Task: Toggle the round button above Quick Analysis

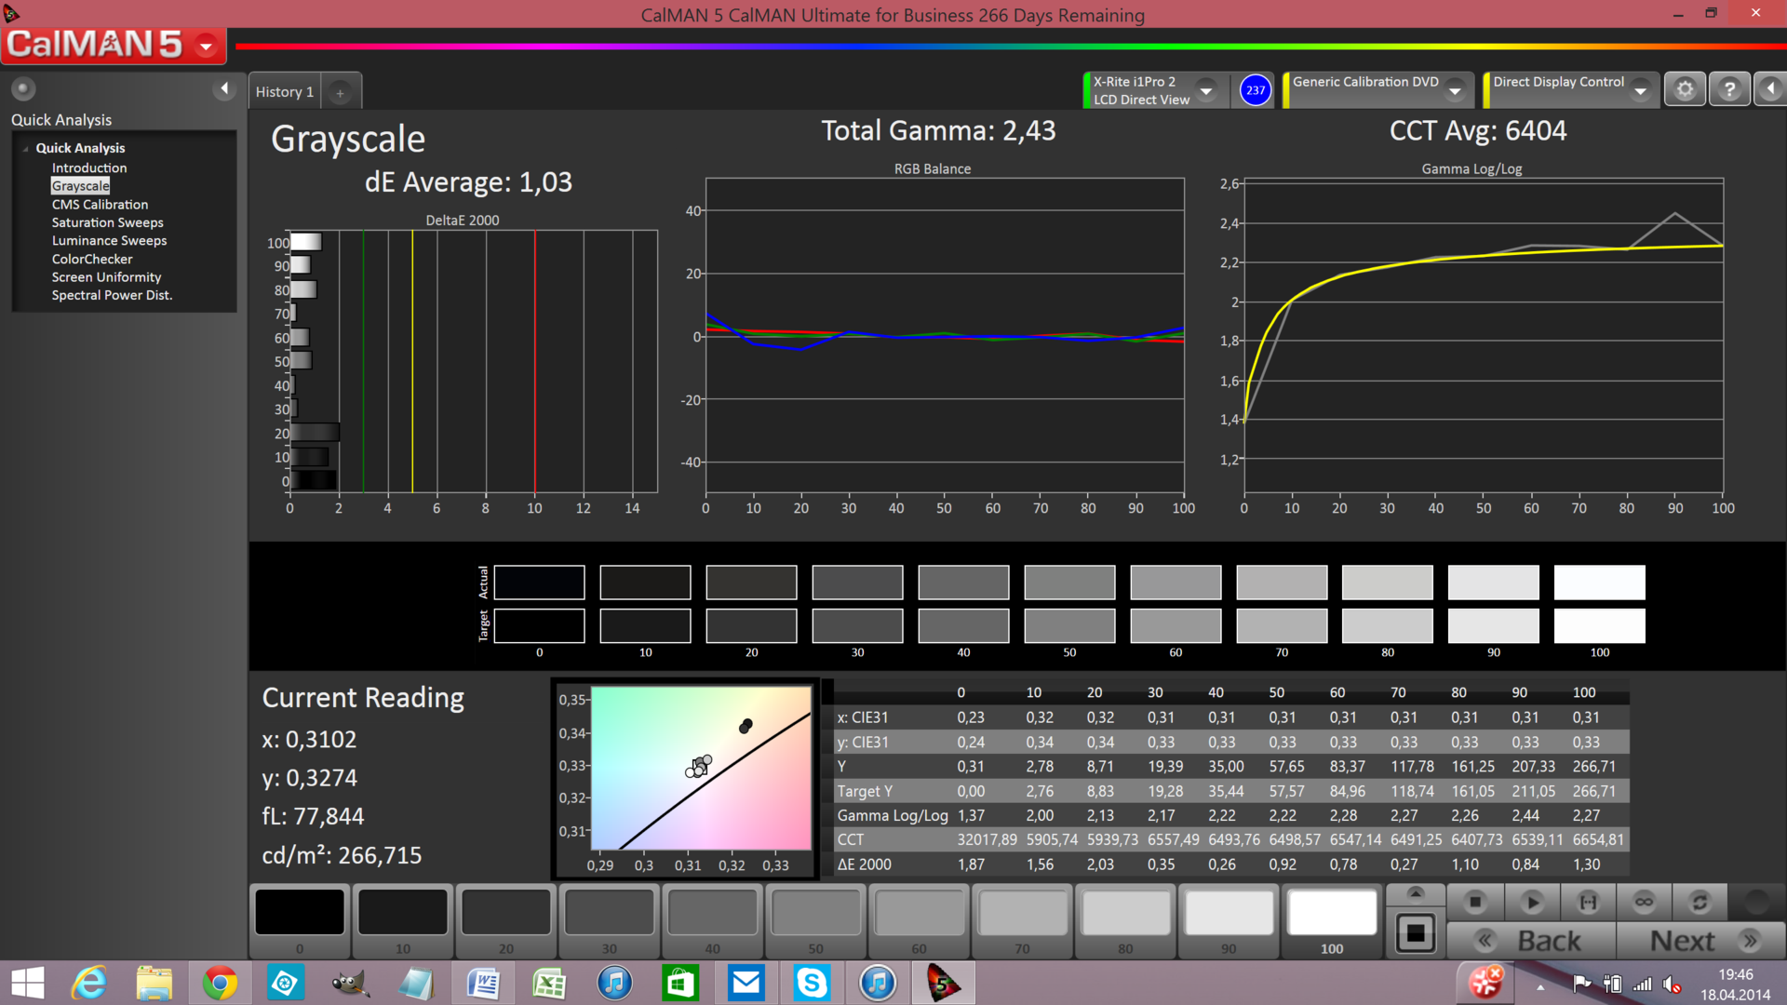Action: point(23,88)
